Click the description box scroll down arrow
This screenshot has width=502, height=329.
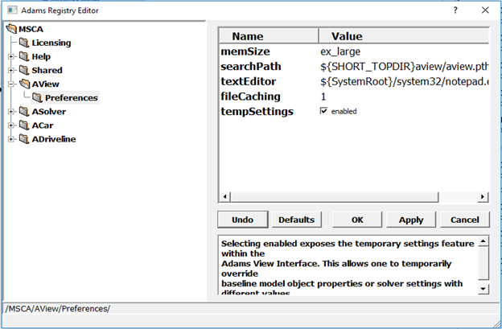(x=483, y=289)
